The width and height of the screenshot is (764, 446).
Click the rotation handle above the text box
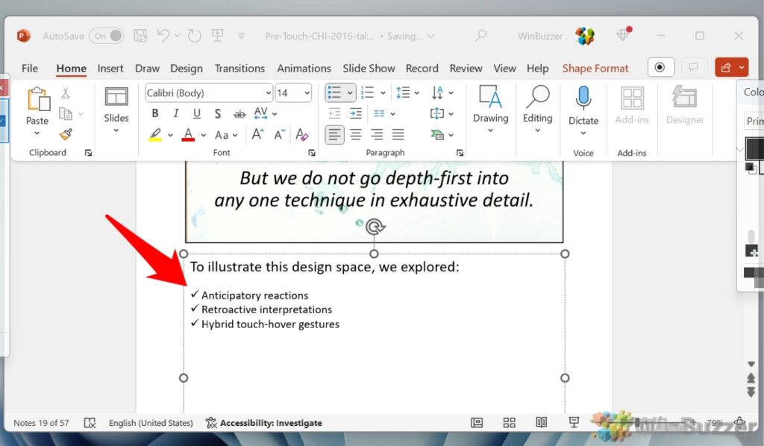(375, 227)
